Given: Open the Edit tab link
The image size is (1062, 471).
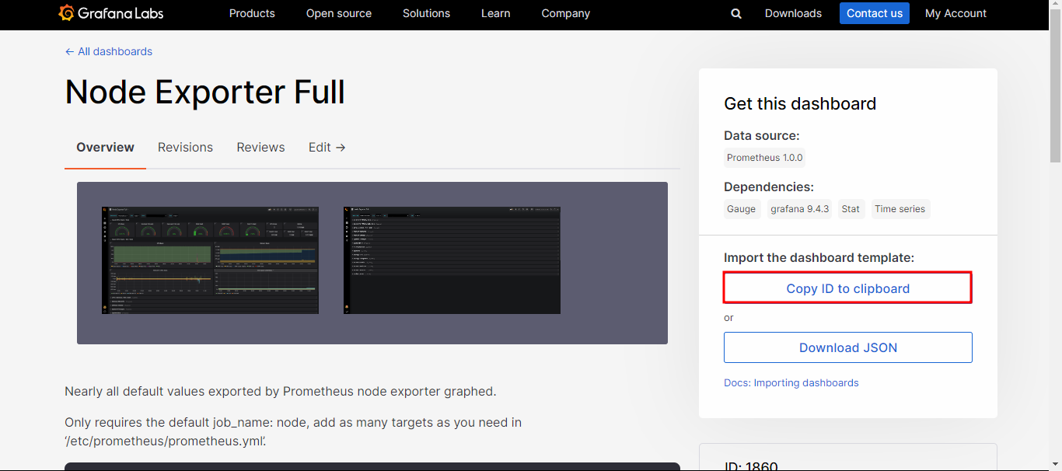Looking at the screenshot, I should coord(327,147).
